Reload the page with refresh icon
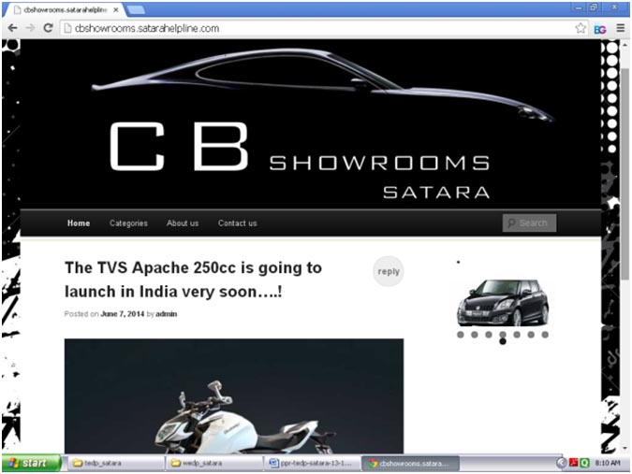This screenshot has height=474, width=632. click(x=48, y=28)
